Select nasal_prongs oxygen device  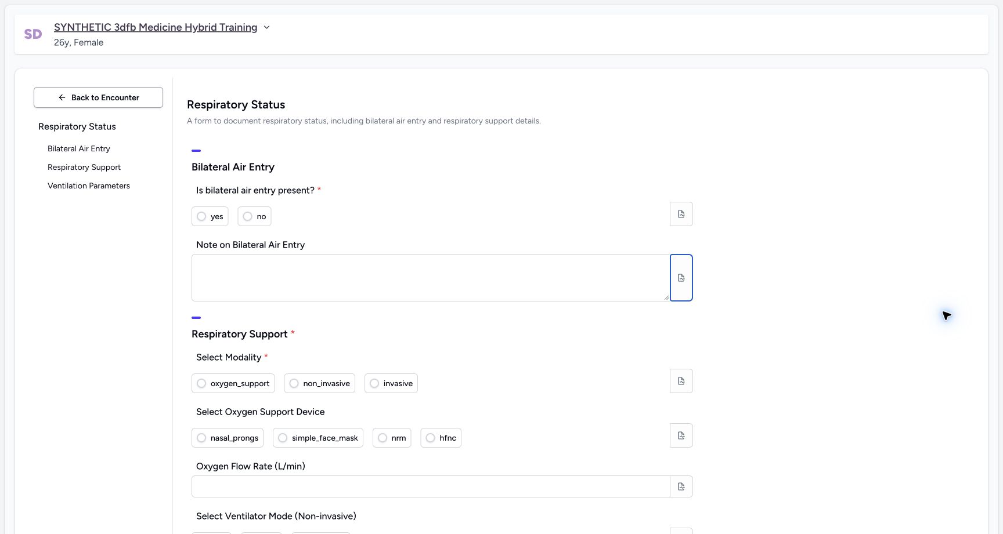tap(228, 438)
